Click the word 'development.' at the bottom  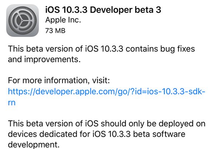click(33, 145)
